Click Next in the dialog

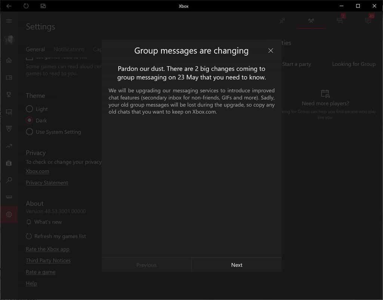point(237,265)
